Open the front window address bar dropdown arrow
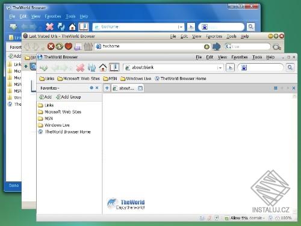 coord(220,68)
